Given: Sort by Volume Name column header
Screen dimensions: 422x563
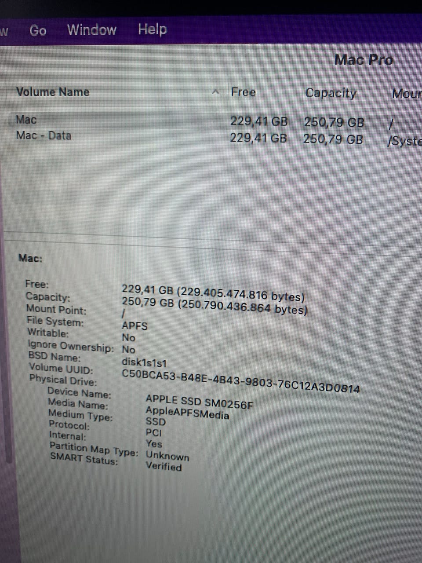Looking at the screenshot, I should pos(53,92).
